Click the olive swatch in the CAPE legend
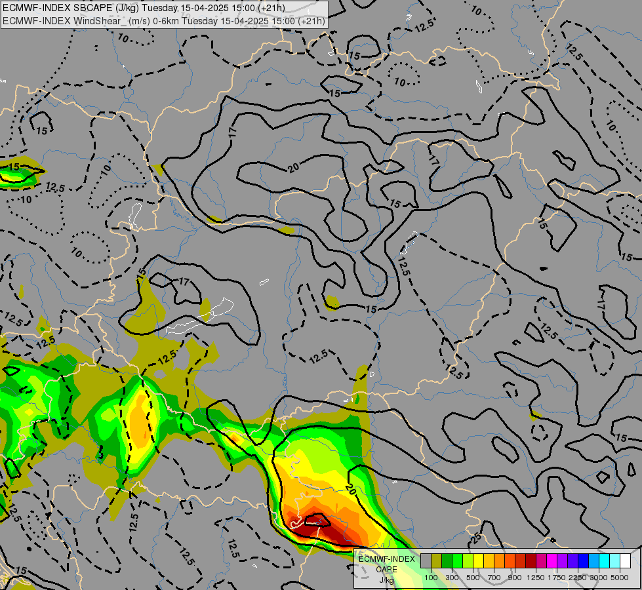 pos(436,560)
